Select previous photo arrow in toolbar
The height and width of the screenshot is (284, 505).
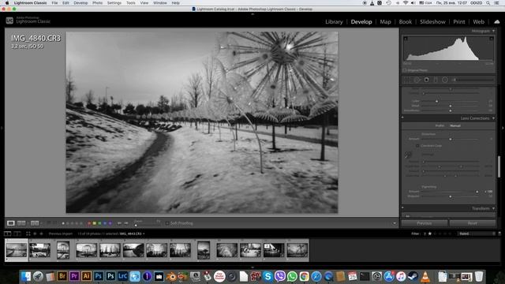119,223
